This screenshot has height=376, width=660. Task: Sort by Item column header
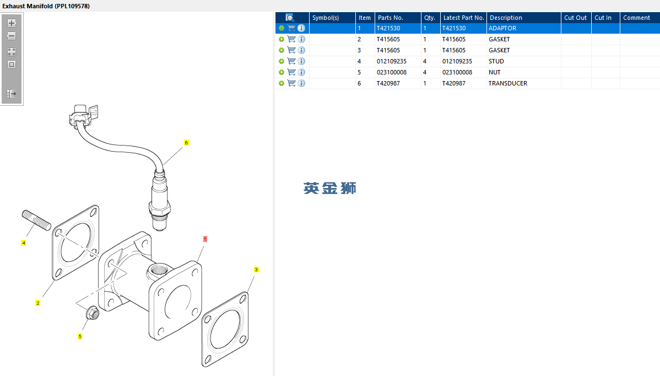[365, 18]
